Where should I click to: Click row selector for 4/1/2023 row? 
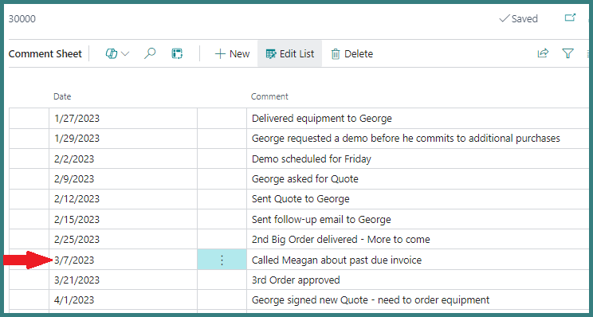coord(29,300)
